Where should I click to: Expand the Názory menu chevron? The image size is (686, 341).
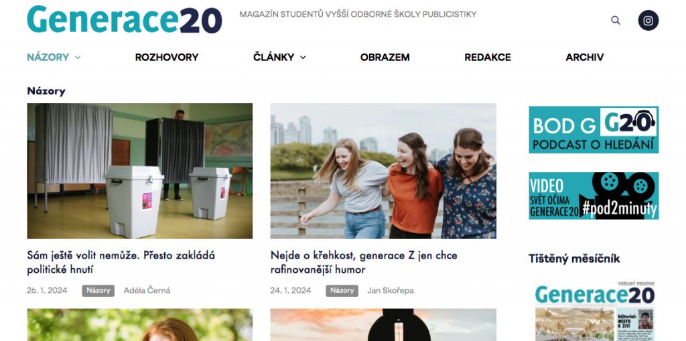pos(78,58)
